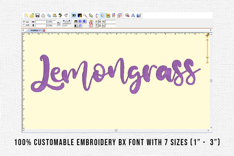This screenshot has height=156, width=234.
Task: Toggle the aspect ratio lock
Action: pyautogui.click(x=58, y=24)
